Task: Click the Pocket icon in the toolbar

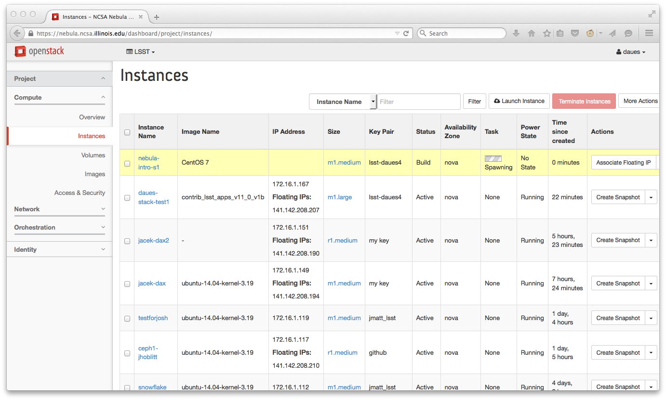Action: [x=575, y=33]
